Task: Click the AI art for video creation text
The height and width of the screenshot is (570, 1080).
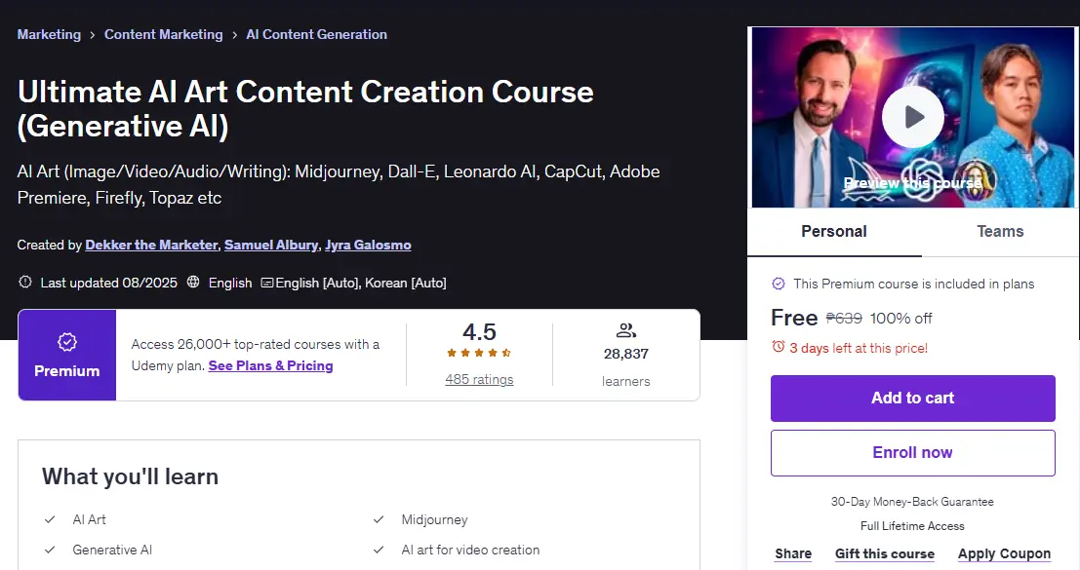Action: pyautogui.click(x=470, y=551)
